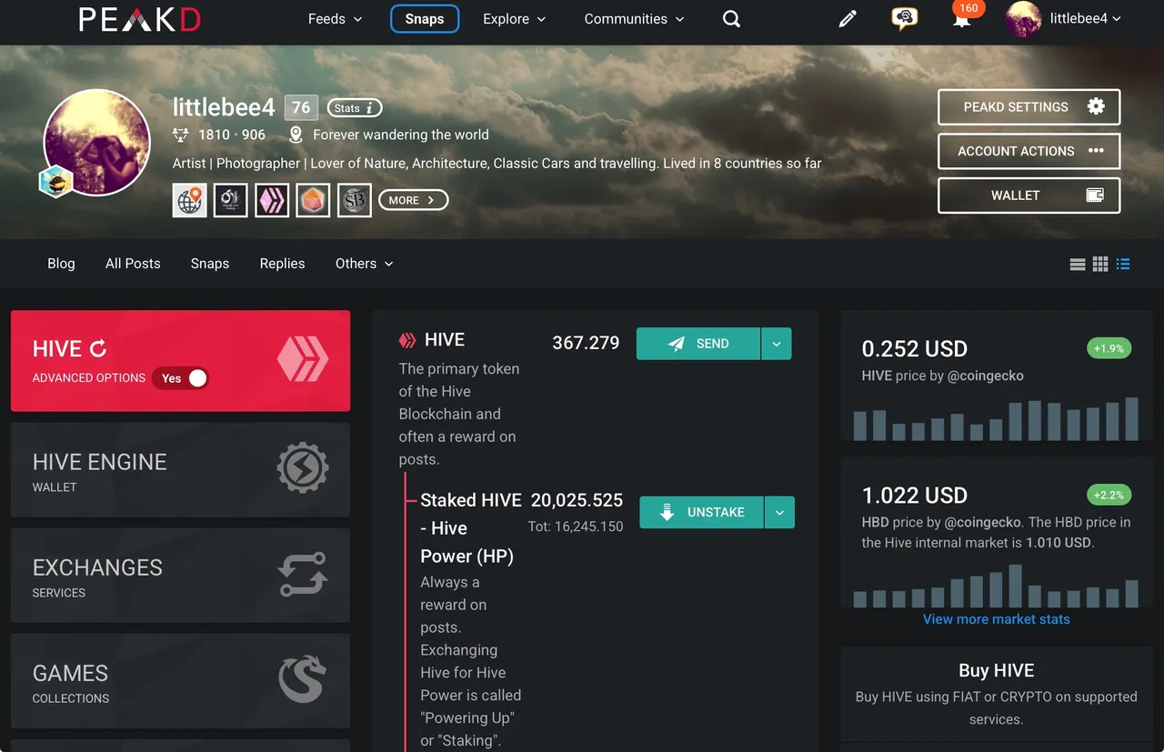Click View more market stats link

(997, 619)
